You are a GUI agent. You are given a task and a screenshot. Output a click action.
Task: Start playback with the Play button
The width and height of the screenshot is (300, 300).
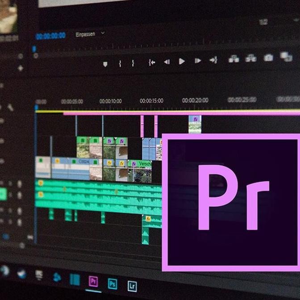pos(182,62)
